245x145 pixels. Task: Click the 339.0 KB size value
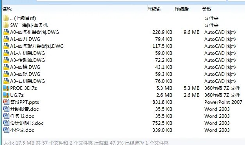tap(162, 130)
